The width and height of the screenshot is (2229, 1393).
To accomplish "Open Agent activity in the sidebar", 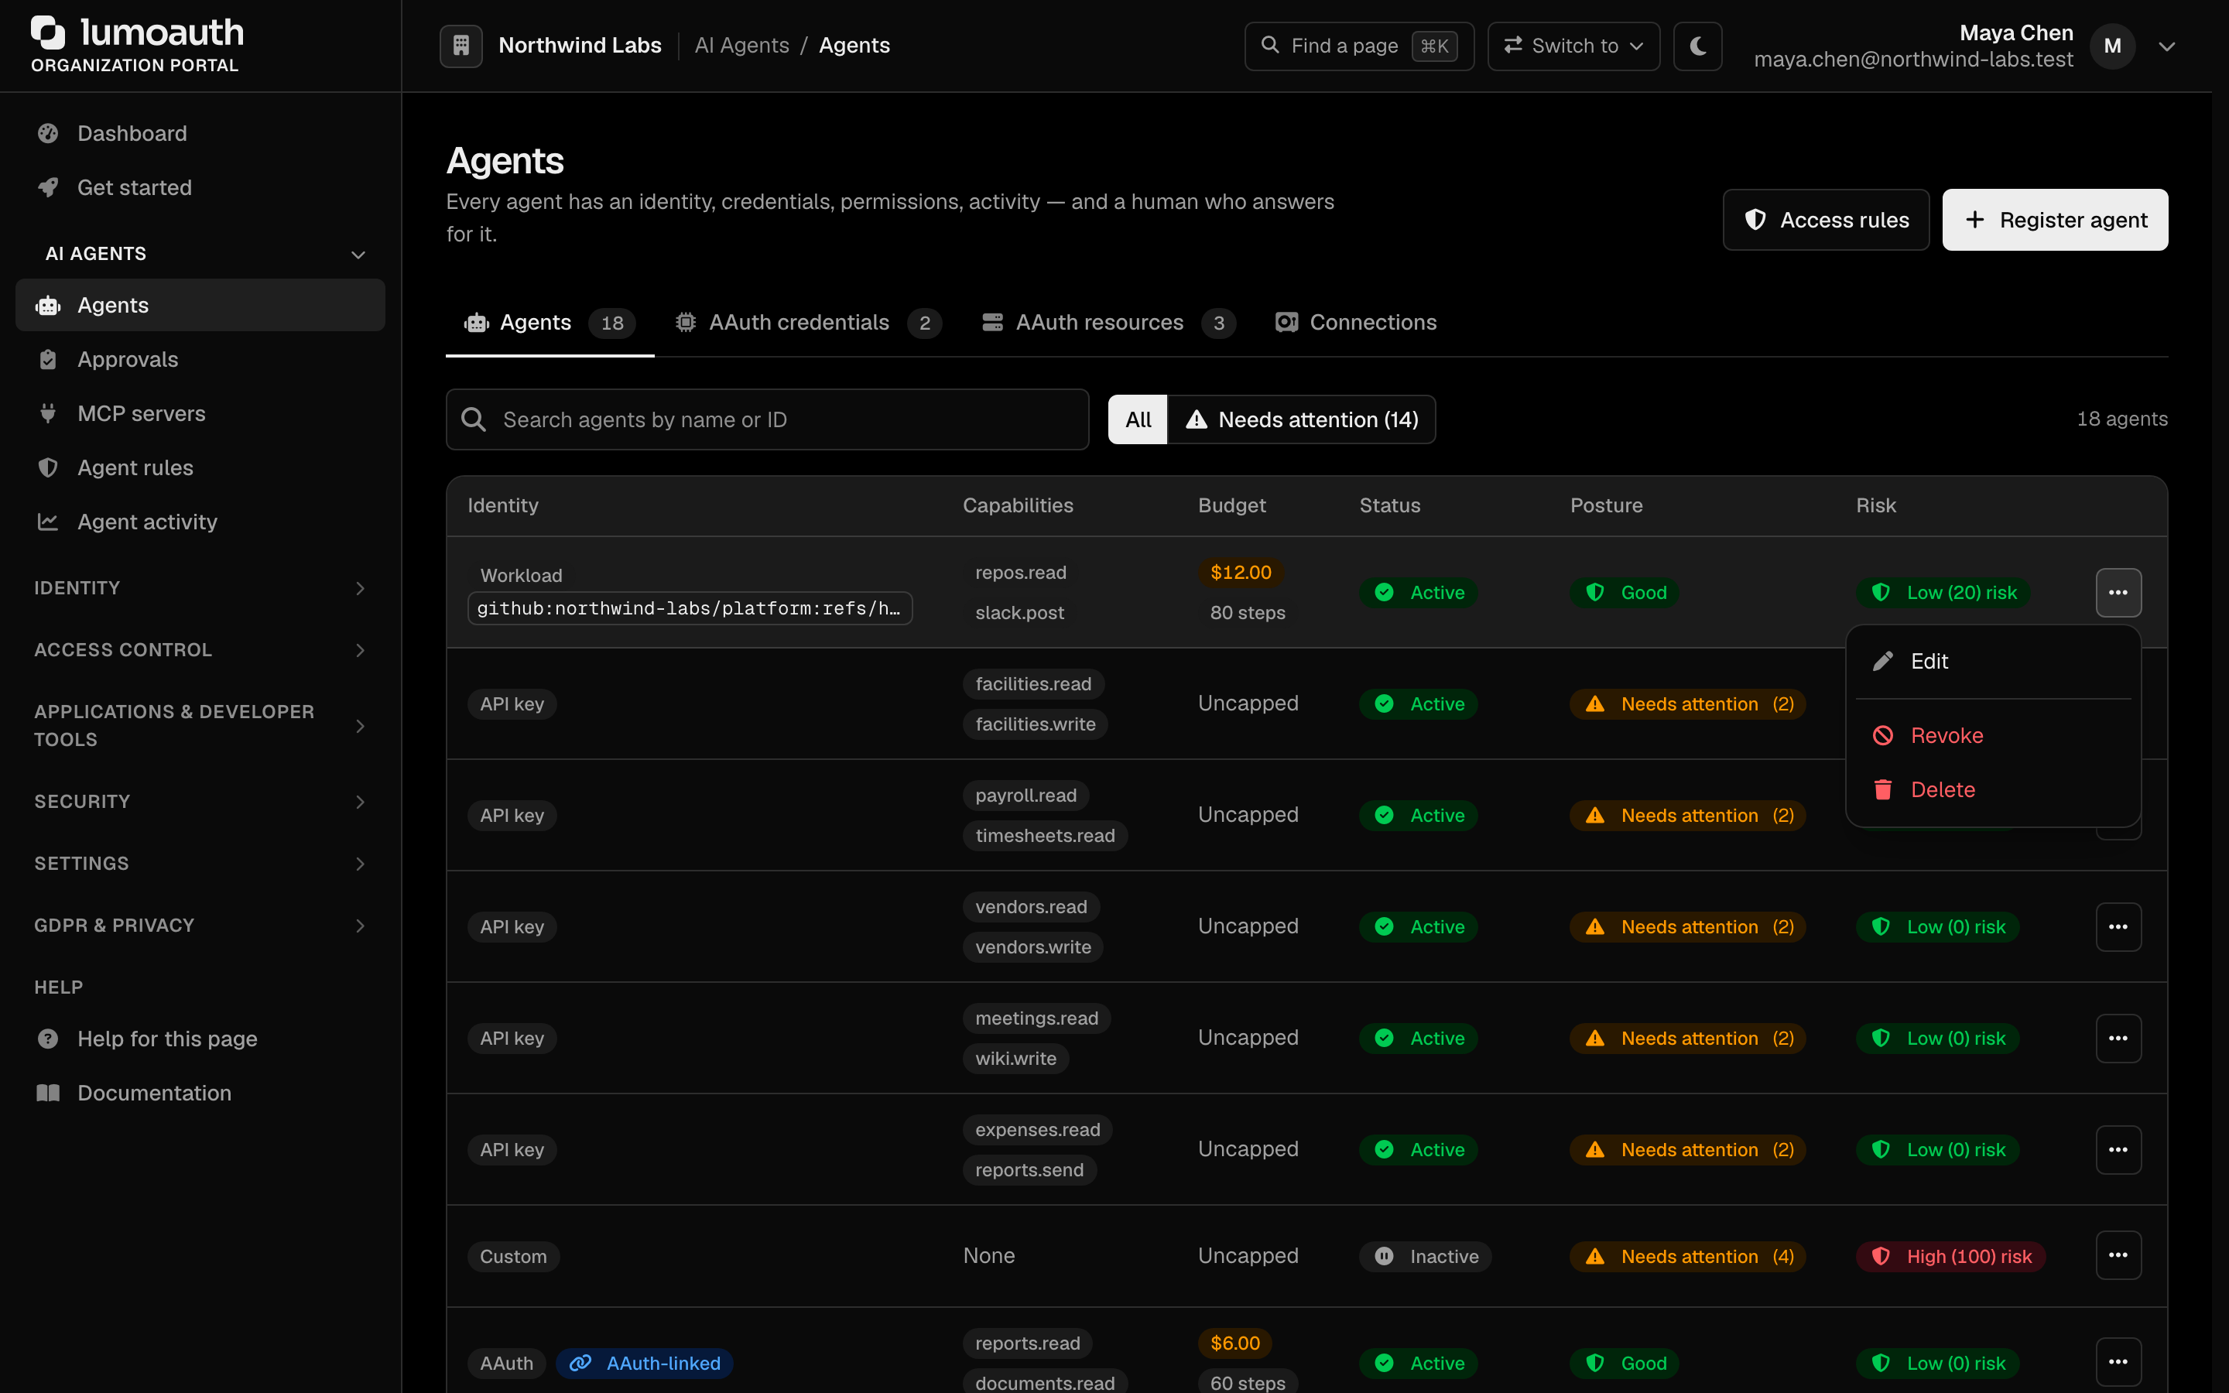I will click(200, 522).
